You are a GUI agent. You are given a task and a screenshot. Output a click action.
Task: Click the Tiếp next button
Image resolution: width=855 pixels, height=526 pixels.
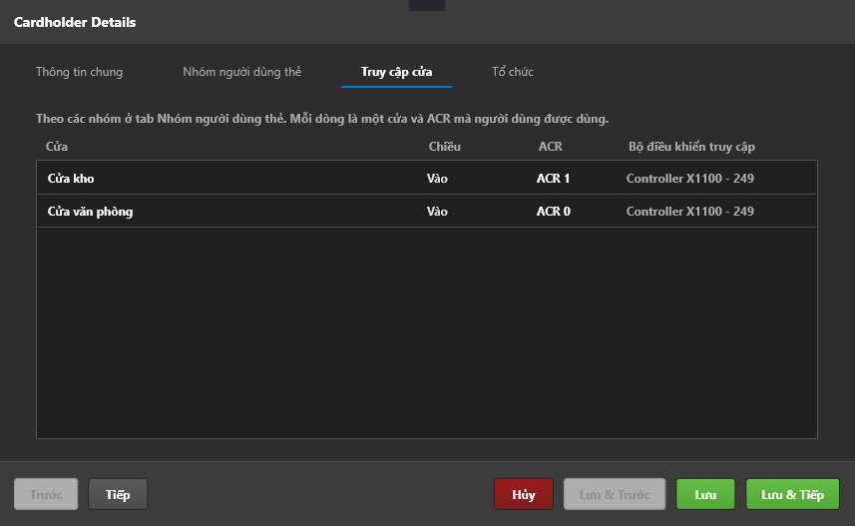118,494
